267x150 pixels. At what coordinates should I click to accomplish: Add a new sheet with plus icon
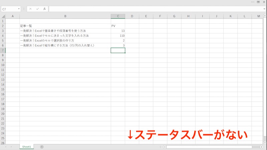tap(42, 147)
